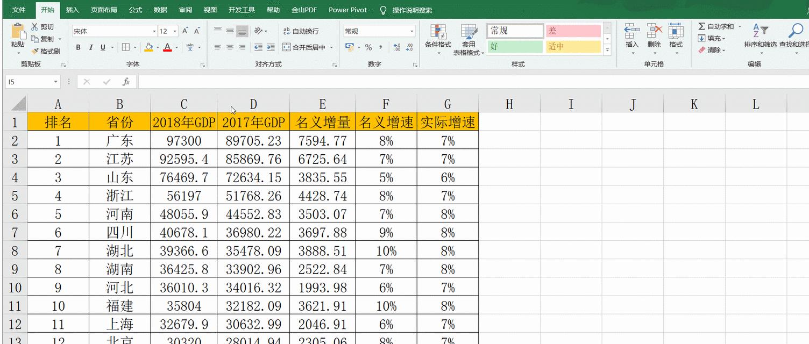Open Find and Select magnifier
809x344 pixels.
tap(796, 31)
